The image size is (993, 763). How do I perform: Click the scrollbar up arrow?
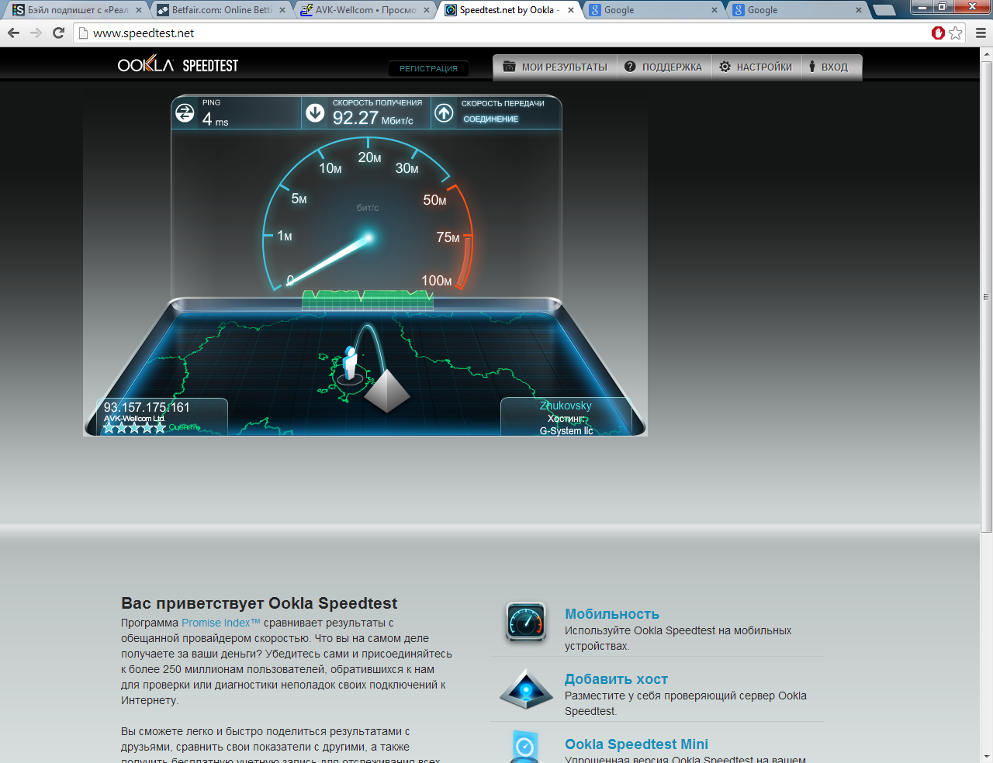pos(986,54)
